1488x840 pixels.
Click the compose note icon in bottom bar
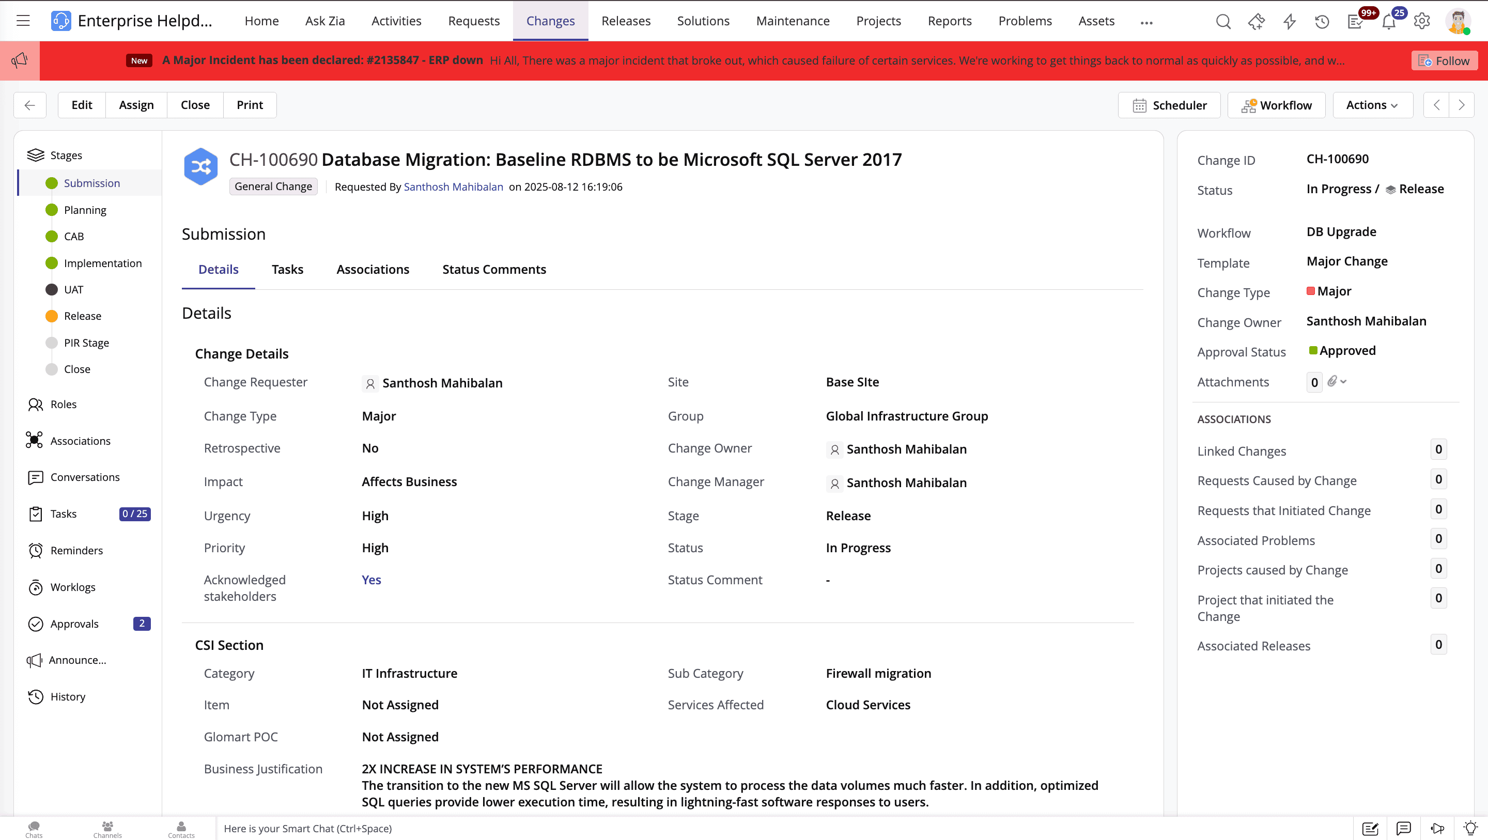tap(1370, 829)
